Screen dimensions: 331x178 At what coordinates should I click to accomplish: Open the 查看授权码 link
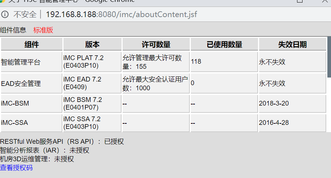point(16,168)
